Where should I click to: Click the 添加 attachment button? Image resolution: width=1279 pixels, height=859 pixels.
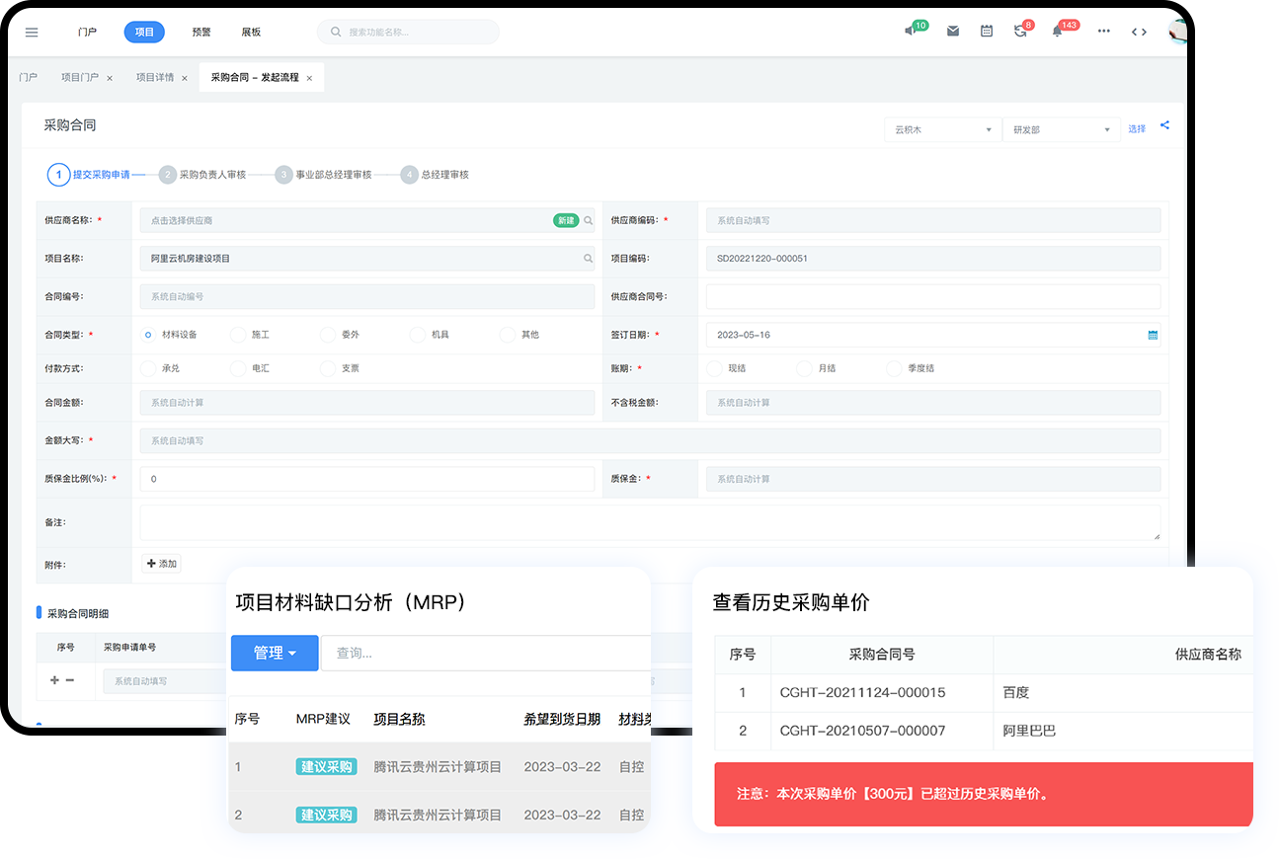[x=162, y=564]
